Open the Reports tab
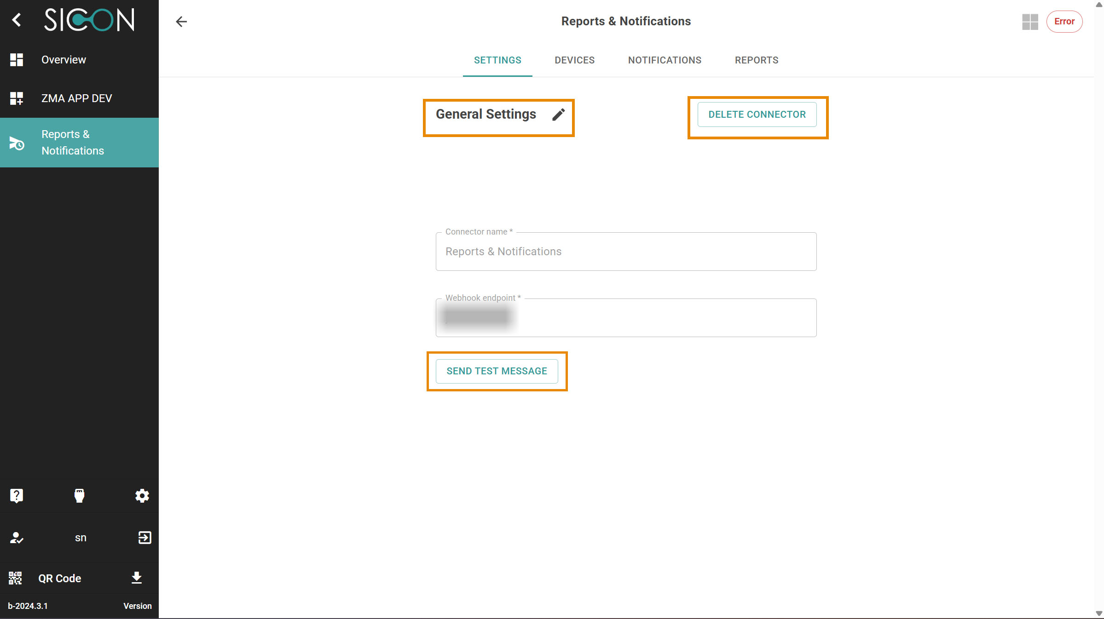 tap(756, 60)
